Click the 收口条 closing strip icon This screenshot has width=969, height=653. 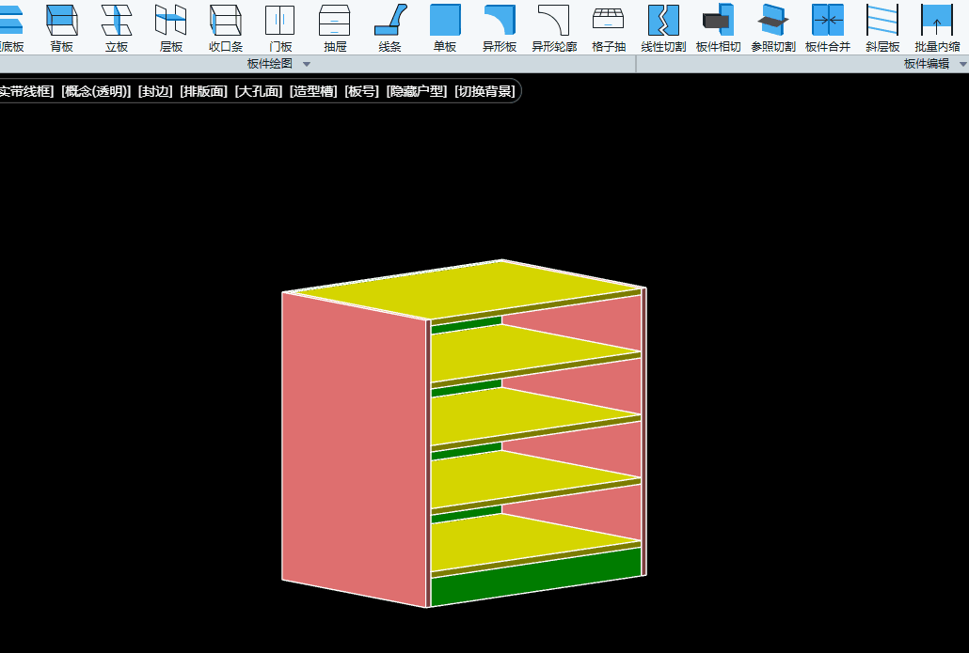226,26
